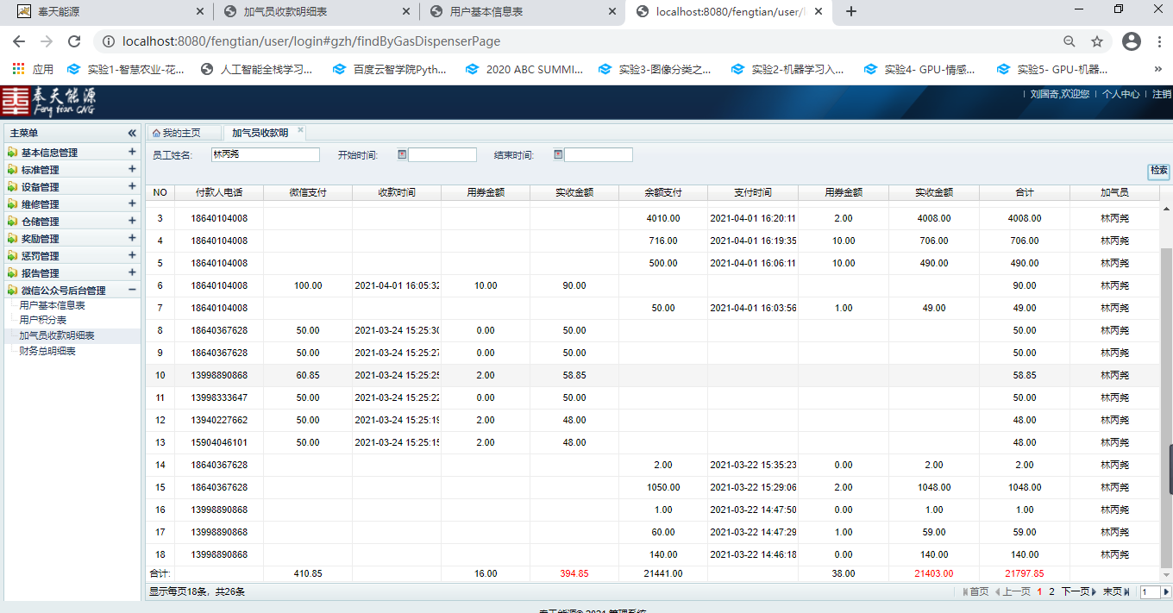Click the 检索 search button
The width and height of the screenshot is (1173, 613).
[1158, 171]
